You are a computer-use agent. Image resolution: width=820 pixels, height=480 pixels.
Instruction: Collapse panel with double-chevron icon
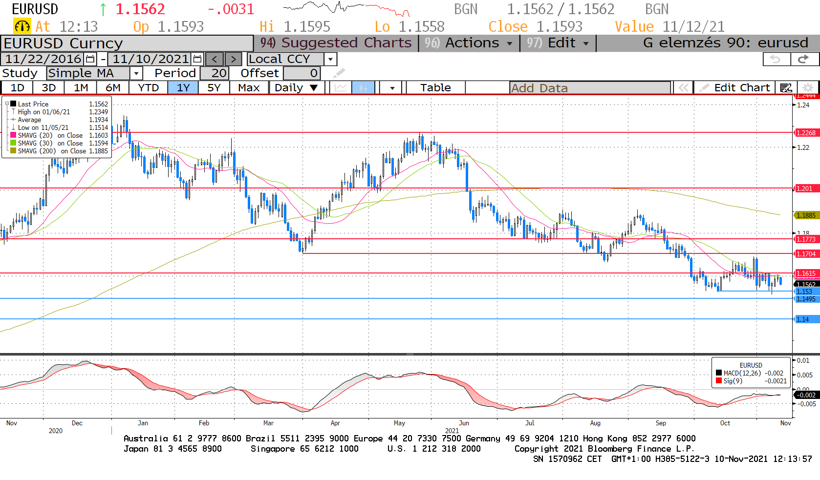(683, 88)
